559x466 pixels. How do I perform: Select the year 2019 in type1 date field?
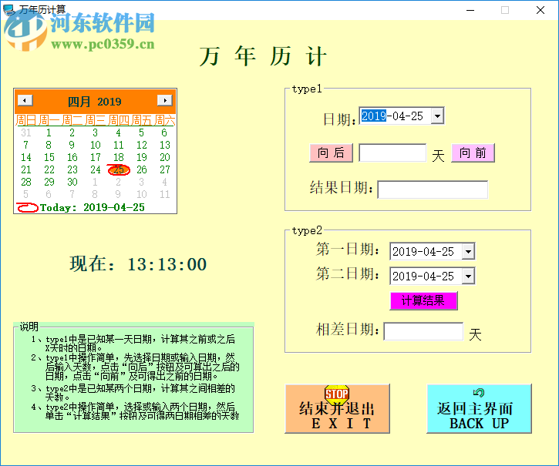[374, 116]
